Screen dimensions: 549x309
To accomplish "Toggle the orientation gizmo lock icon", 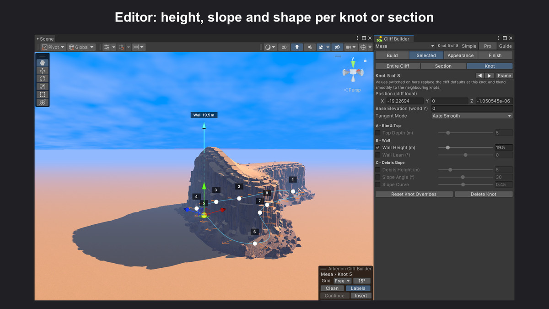I will click(x=365, y=60).
